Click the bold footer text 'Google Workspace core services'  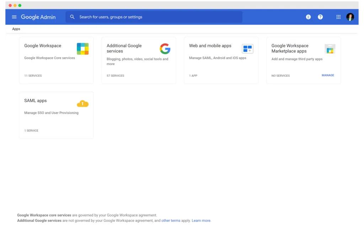[44, 215]
